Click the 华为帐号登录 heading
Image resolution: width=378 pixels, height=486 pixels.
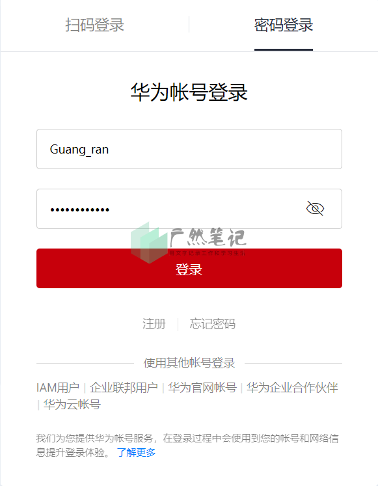(x=189, y=92)
